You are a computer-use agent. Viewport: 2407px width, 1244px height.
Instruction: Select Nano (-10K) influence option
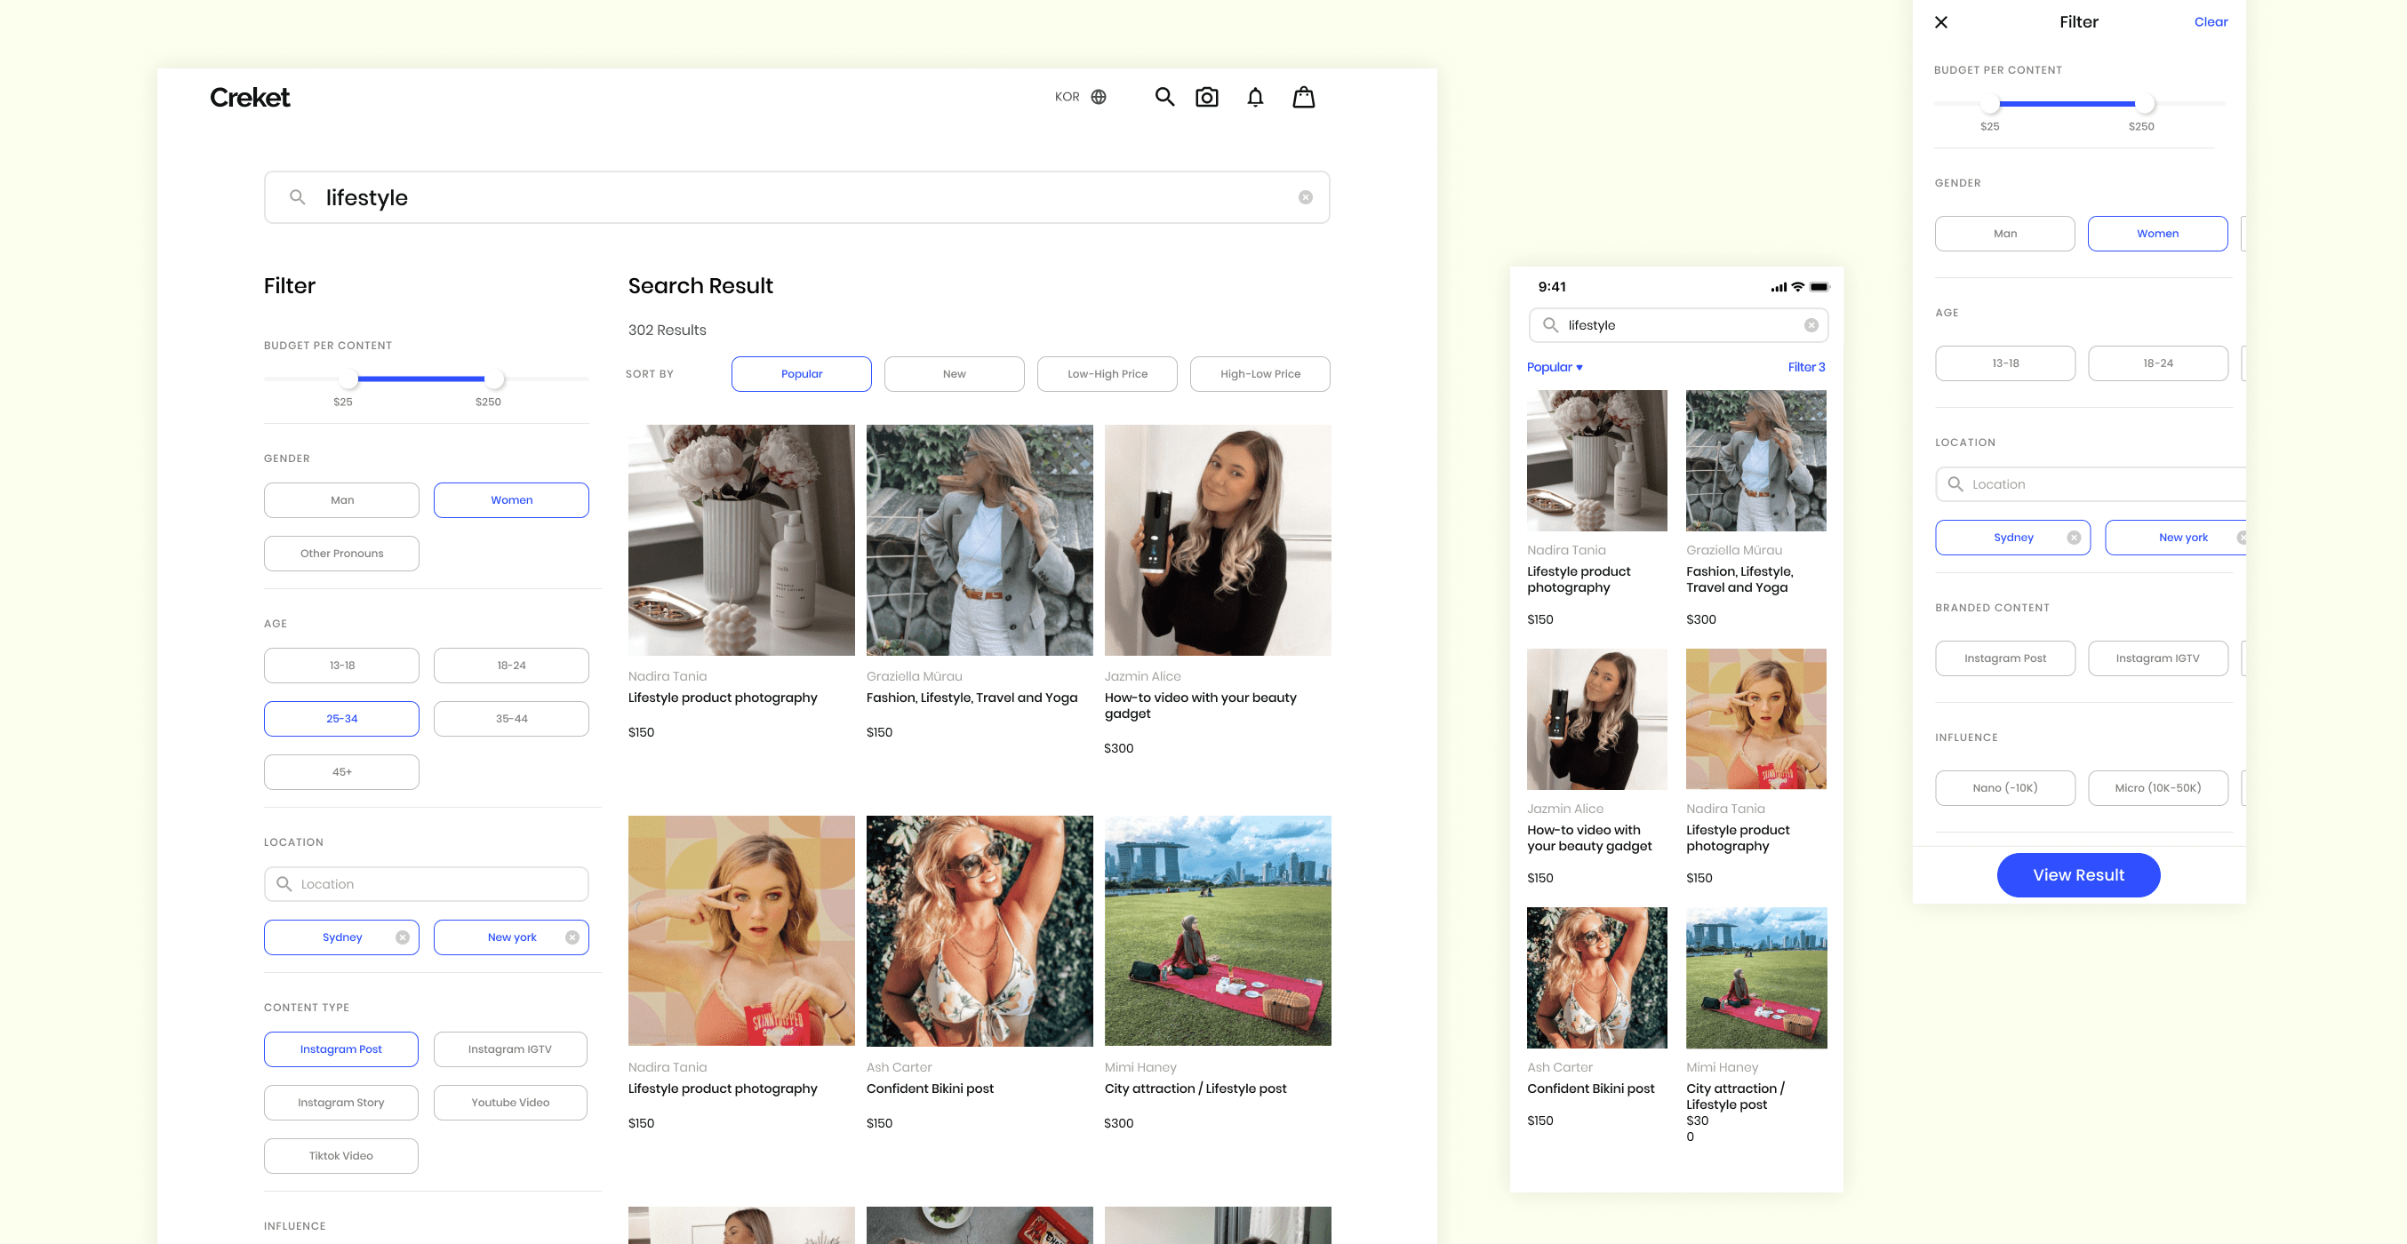tap(2005, 788)
